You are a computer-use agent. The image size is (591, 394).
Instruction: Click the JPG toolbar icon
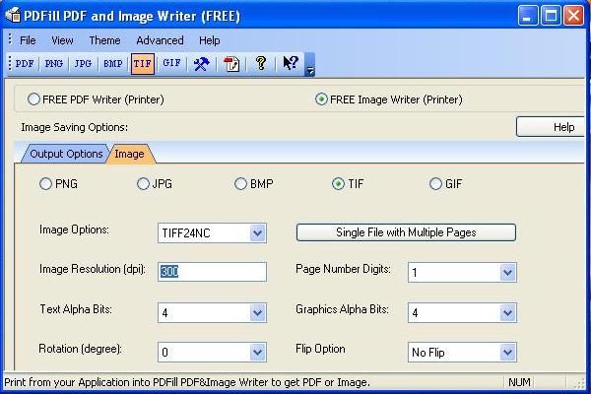point(83,64)
